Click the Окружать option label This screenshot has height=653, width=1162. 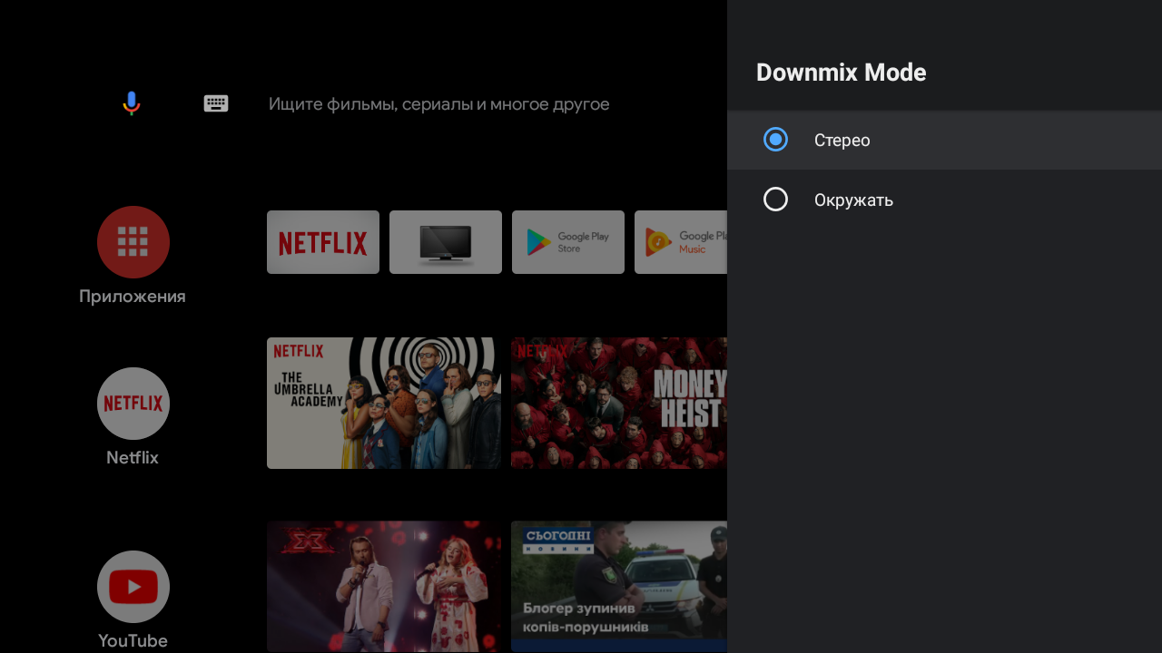point(854,200)
